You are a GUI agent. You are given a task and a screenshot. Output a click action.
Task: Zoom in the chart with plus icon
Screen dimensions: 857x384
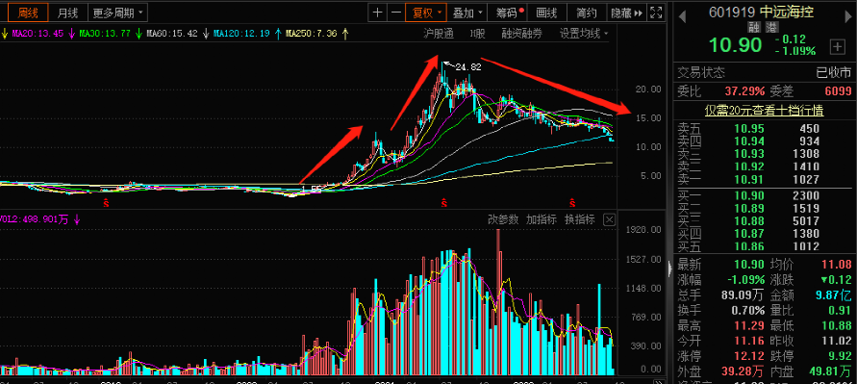click(x=378, y=13)
